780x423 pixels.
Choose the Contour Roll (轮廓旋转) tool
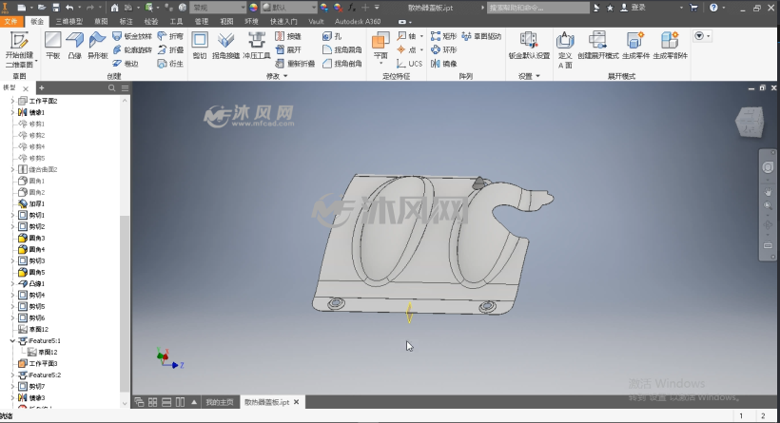(132, 49)
